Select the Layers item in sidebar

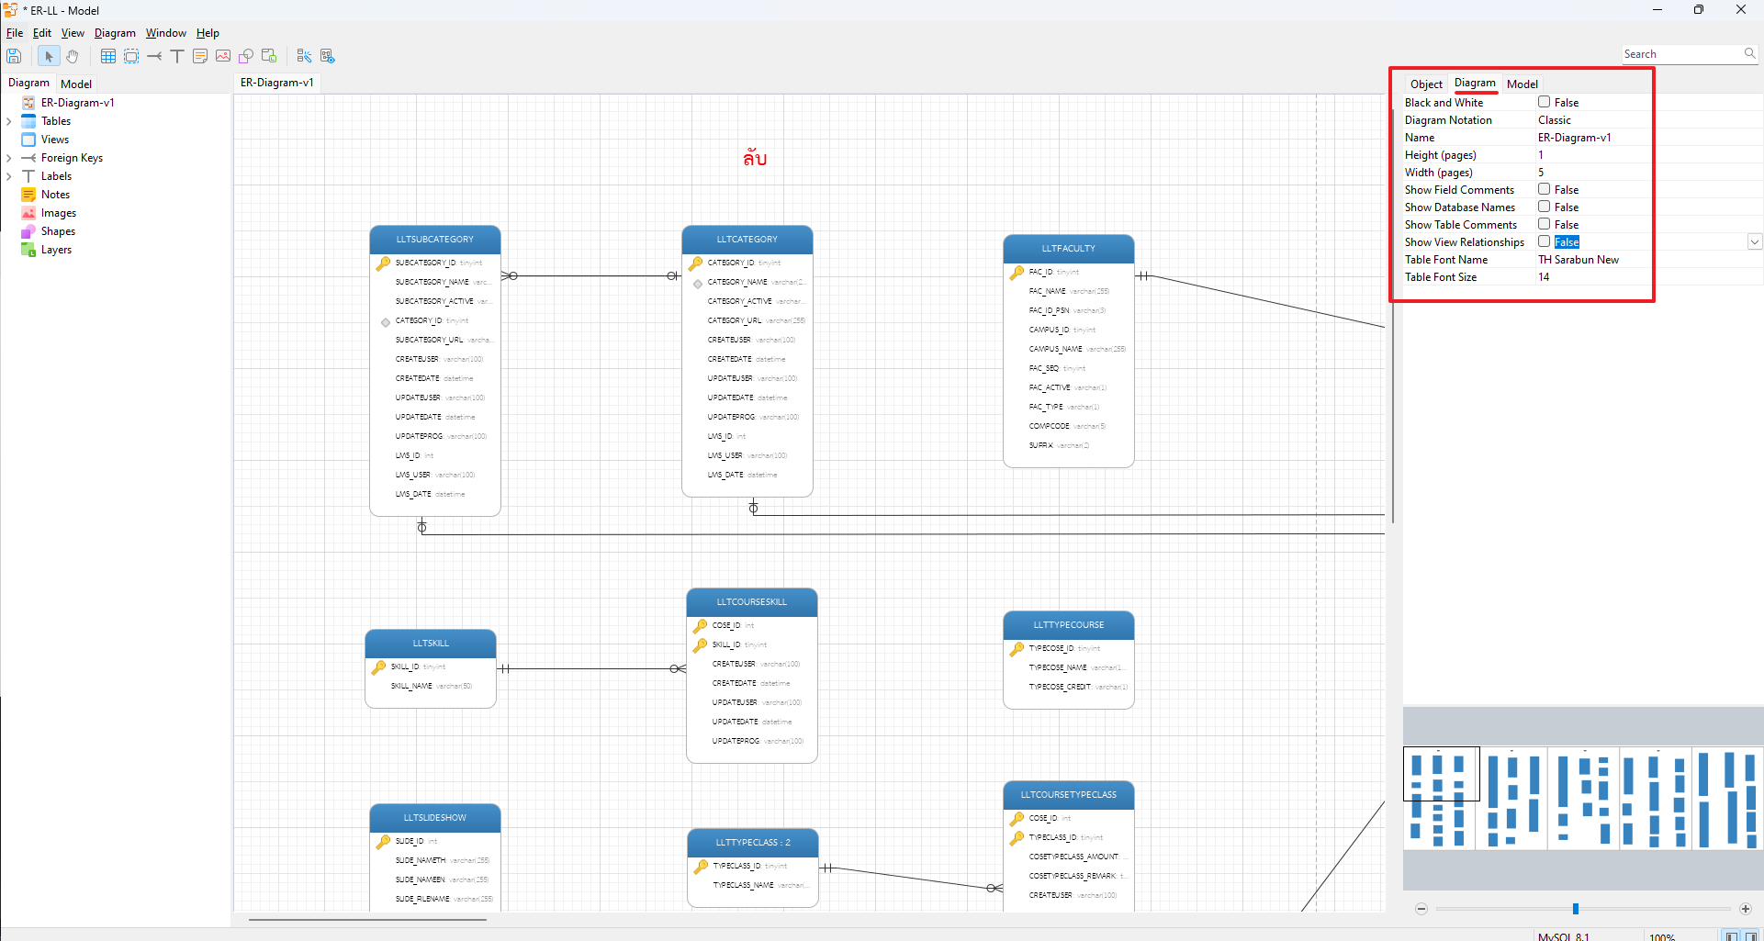point(56,250)
